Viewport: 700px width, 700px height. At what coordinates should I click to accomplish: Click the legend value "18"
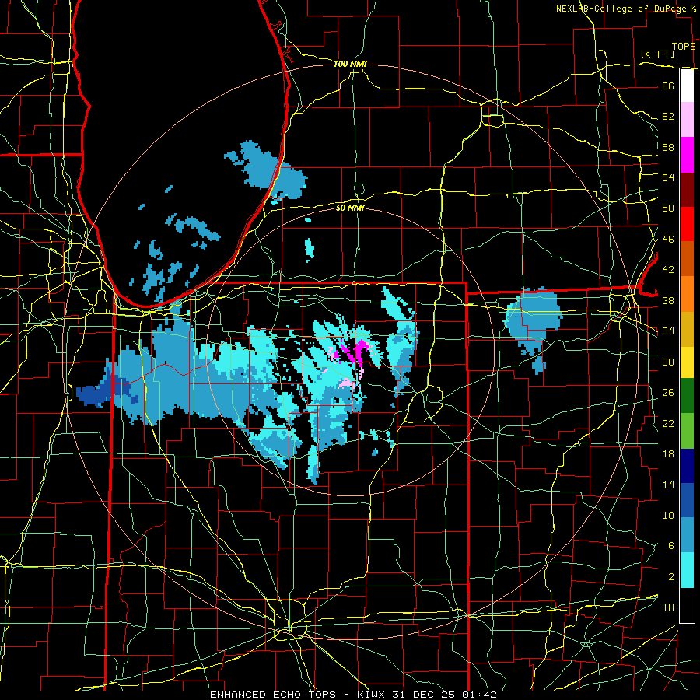tap(668, 454)
